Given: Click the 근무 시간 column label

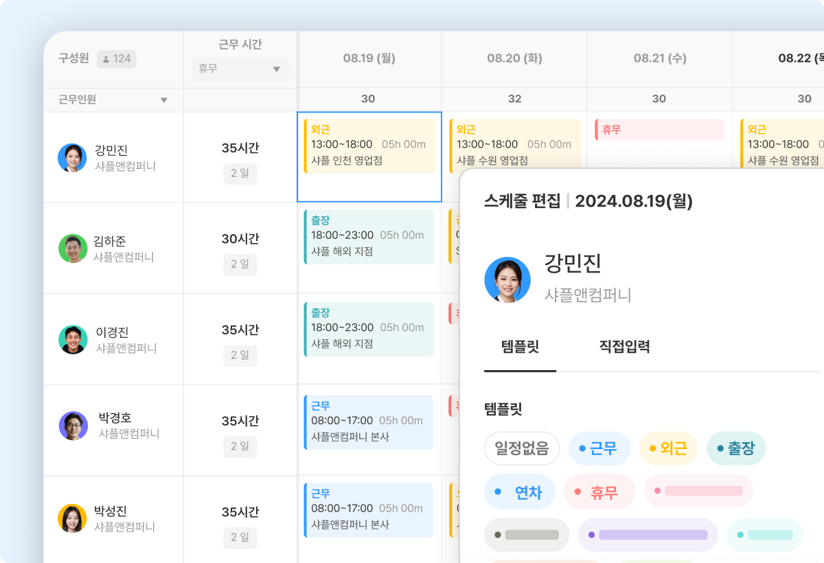Looking at the screenshot, I should pos(240,45).
